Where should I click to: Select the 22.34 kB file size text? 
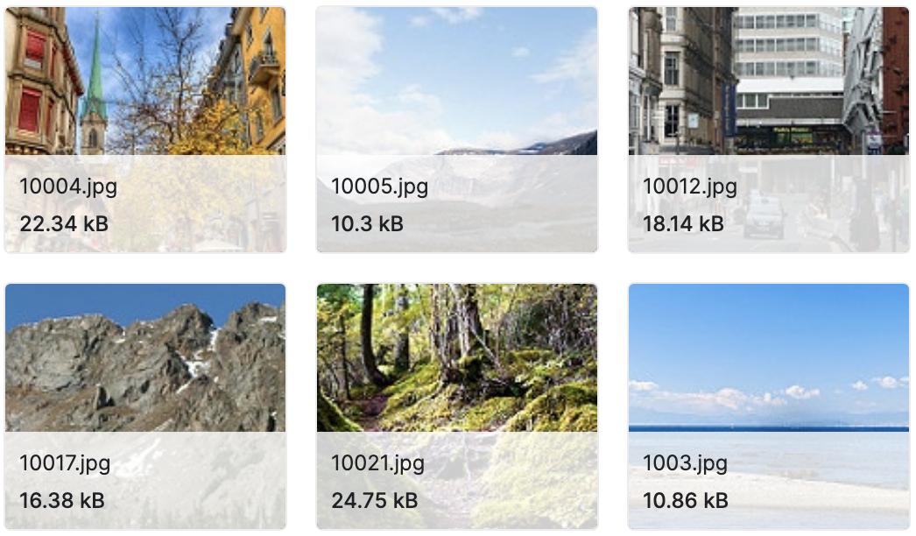click(x=64, y=224)
